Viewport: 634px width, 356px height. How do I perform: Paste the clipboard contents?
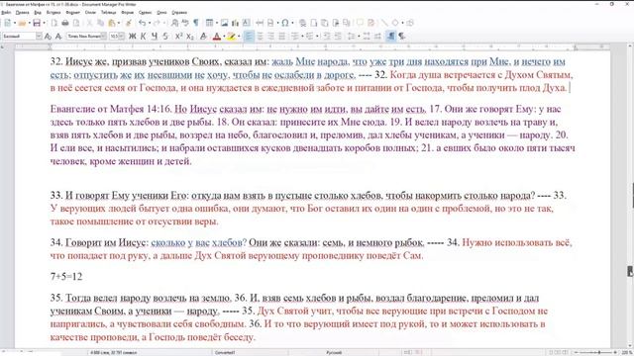[112, 23]
